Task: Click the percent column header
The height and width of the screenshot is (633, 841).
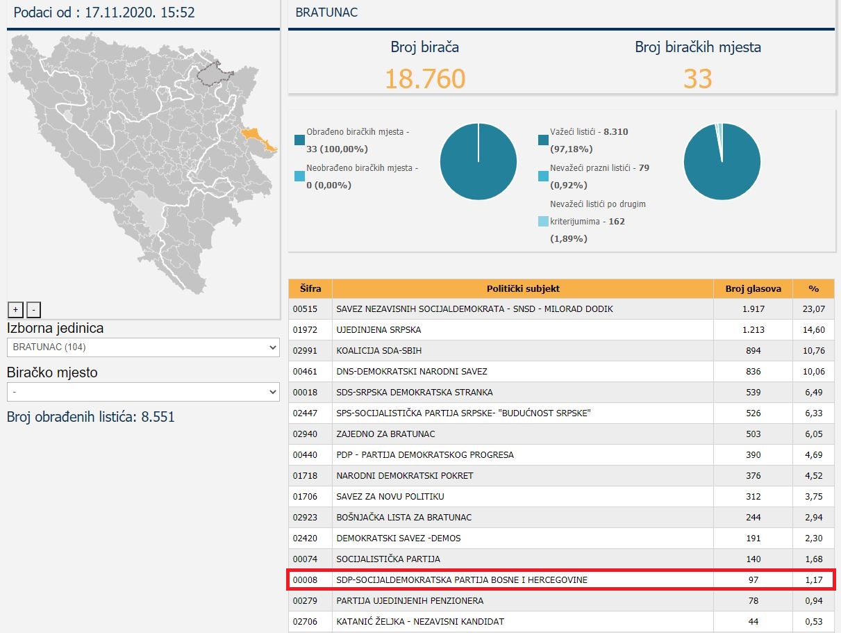Action: coord(813,288)
